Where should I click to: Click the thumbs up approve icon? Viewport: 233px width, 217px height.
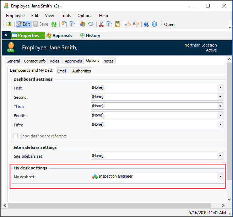pos(128,24)
